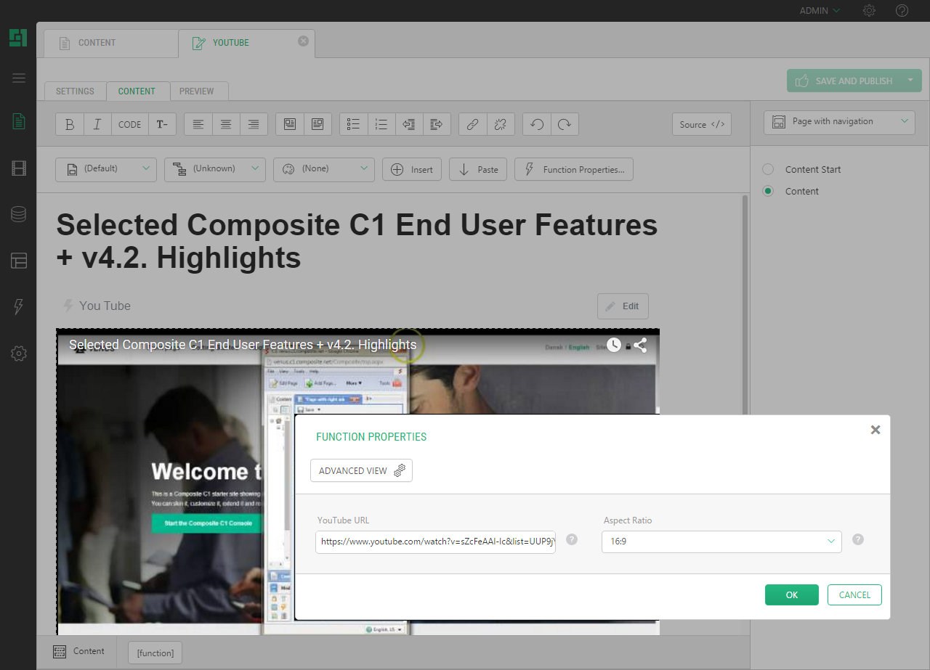Switch to the Preview tab
This screenshot has height=670, width=930.
(x=197, y=91)
